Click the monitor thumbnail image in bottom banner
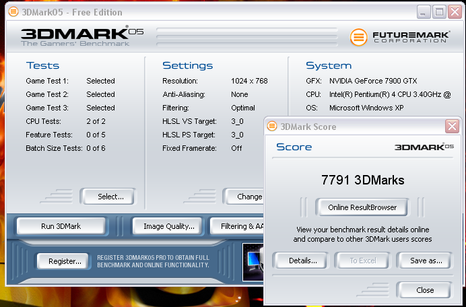466x307 pixels. pos(253,262)
